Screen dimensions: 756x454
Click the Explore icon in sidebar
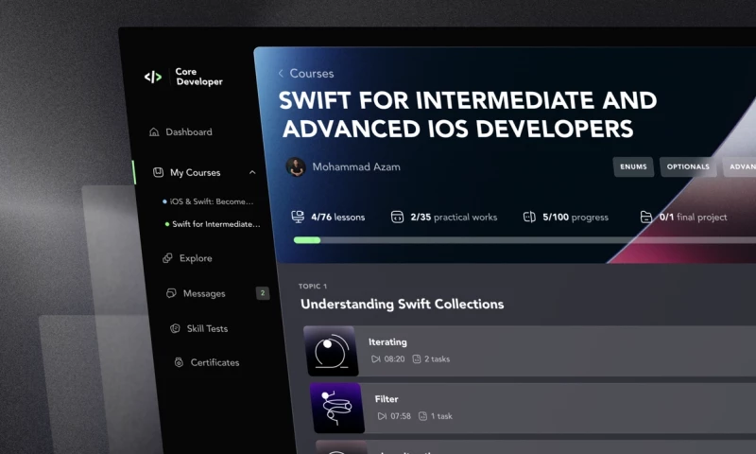click(x=167, y=258)
